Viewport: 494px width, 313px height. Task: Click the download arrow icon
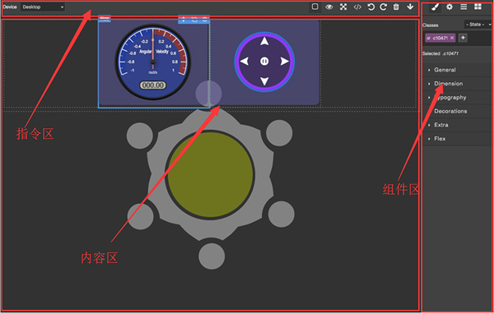(410, 7)
